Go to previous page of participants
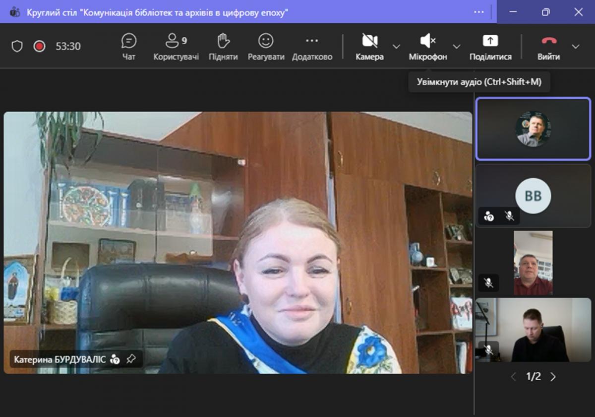 [x=514, y=377]
